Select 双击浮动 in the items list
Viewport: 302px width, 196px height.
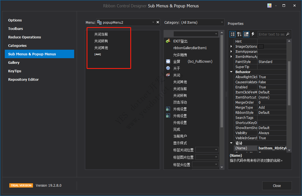pyautogui.click(x=180, y=102)
